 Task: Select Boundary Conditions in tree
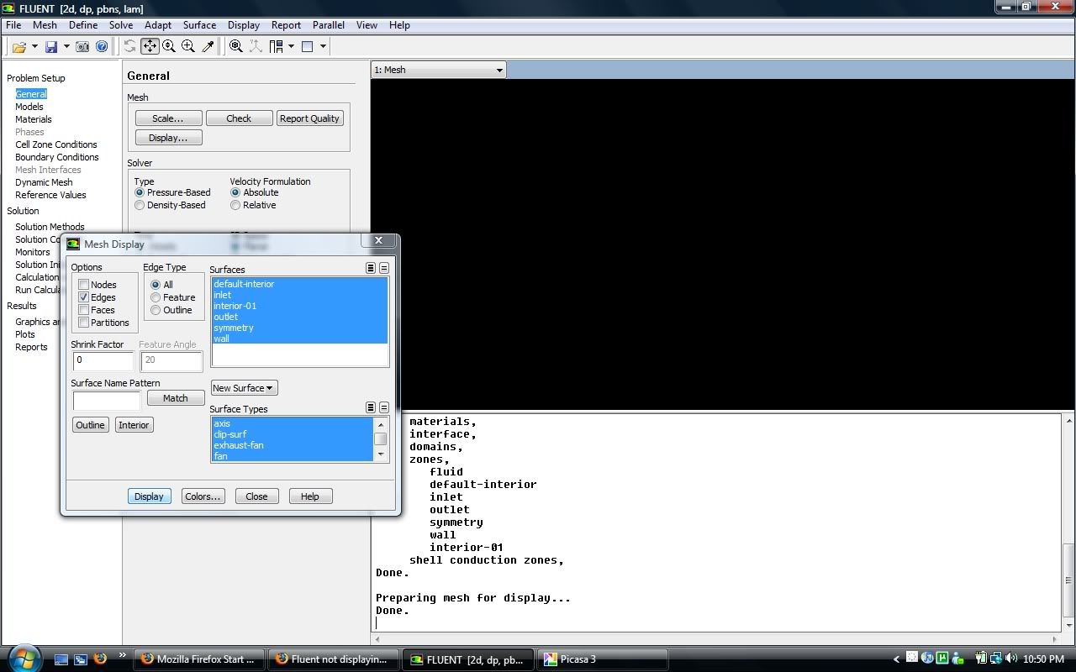coord(56,157)
